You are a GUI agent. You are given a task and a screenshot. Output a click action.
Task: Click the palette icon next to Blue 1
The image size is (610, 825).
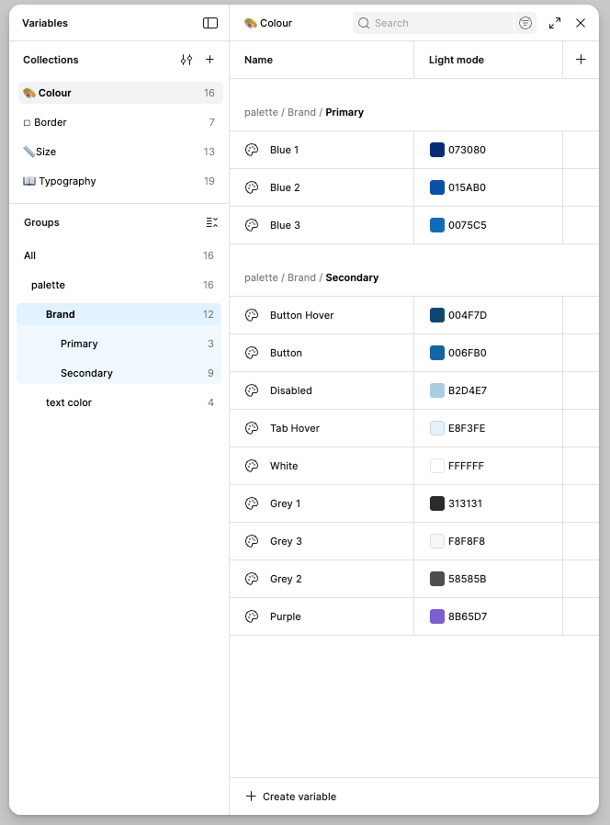pos(251,150)
